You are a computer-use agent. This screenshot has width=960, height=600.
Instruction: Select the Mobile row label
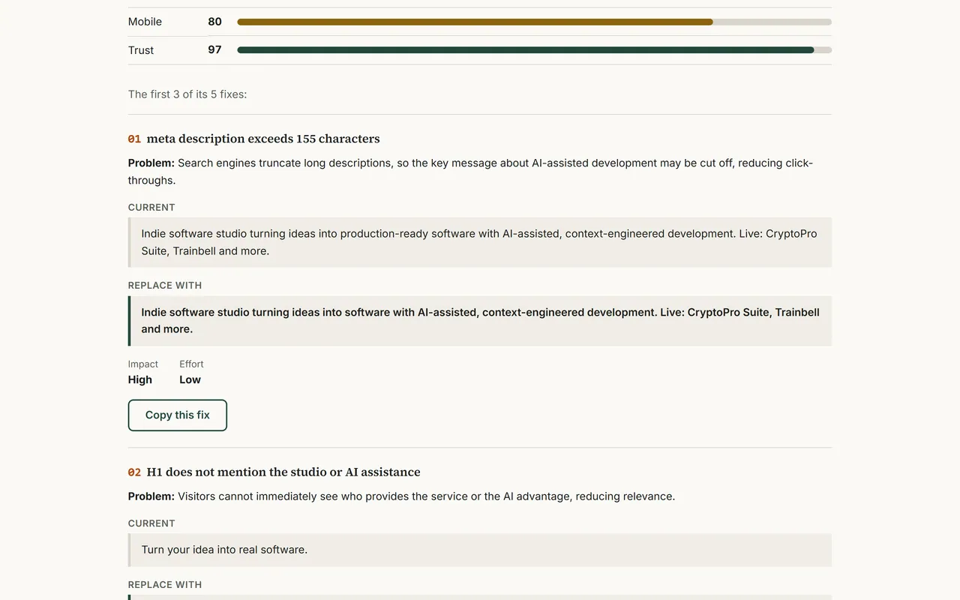(145, 22)
